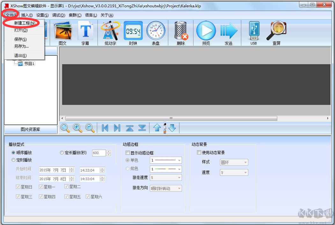The image size is (335, 225).
Task: Open the 插入 menu
Action: pos(27,15)
